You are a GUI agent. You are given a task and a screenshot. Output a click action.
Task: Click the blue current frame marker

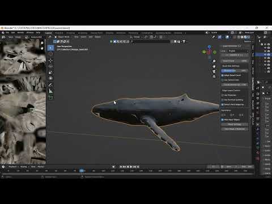click(82, 171)
